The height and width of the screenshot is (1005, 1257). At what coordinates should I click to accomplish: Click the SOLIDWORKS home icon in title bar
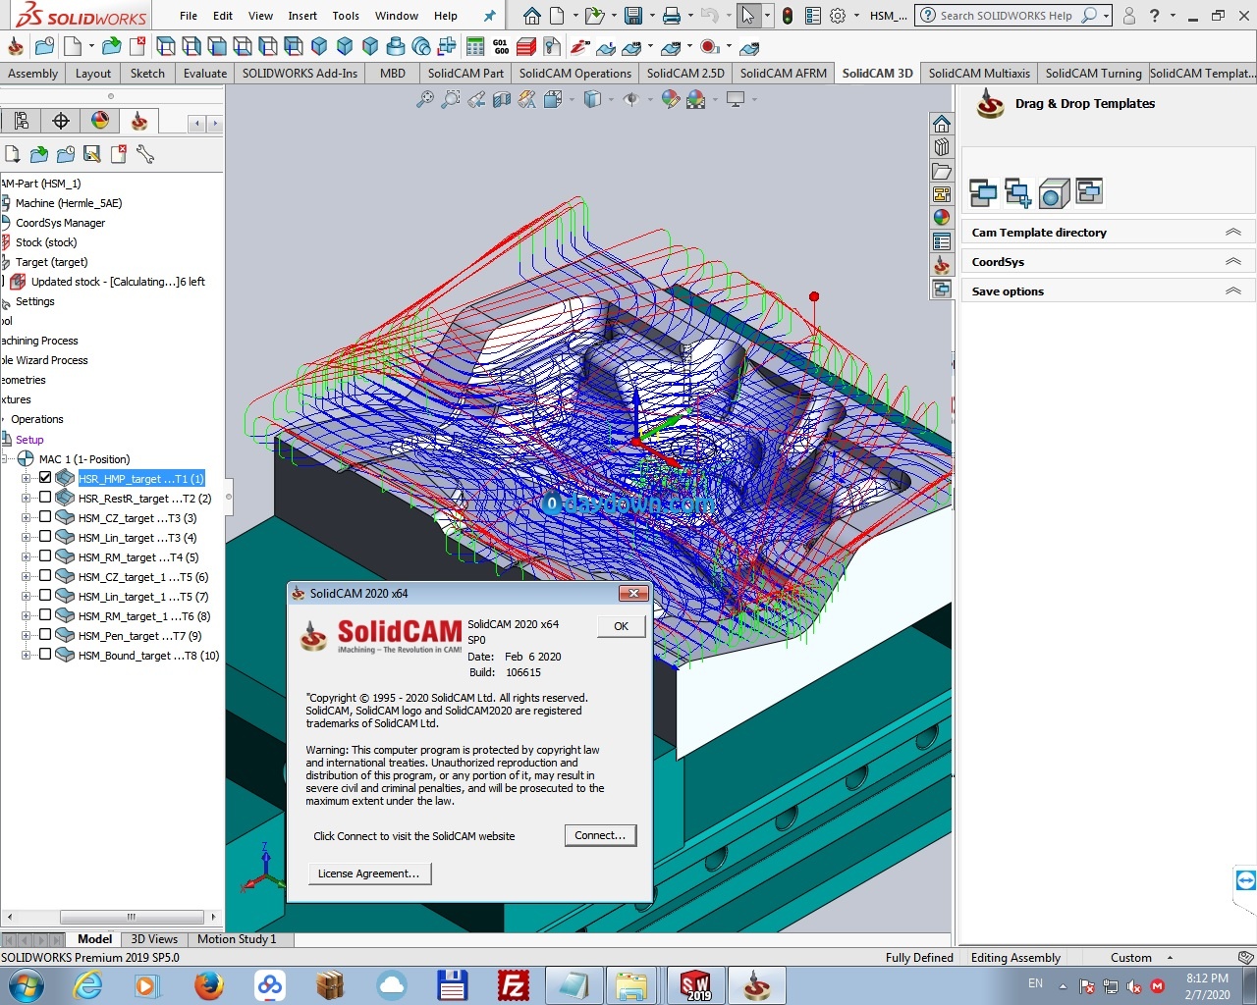531,16
